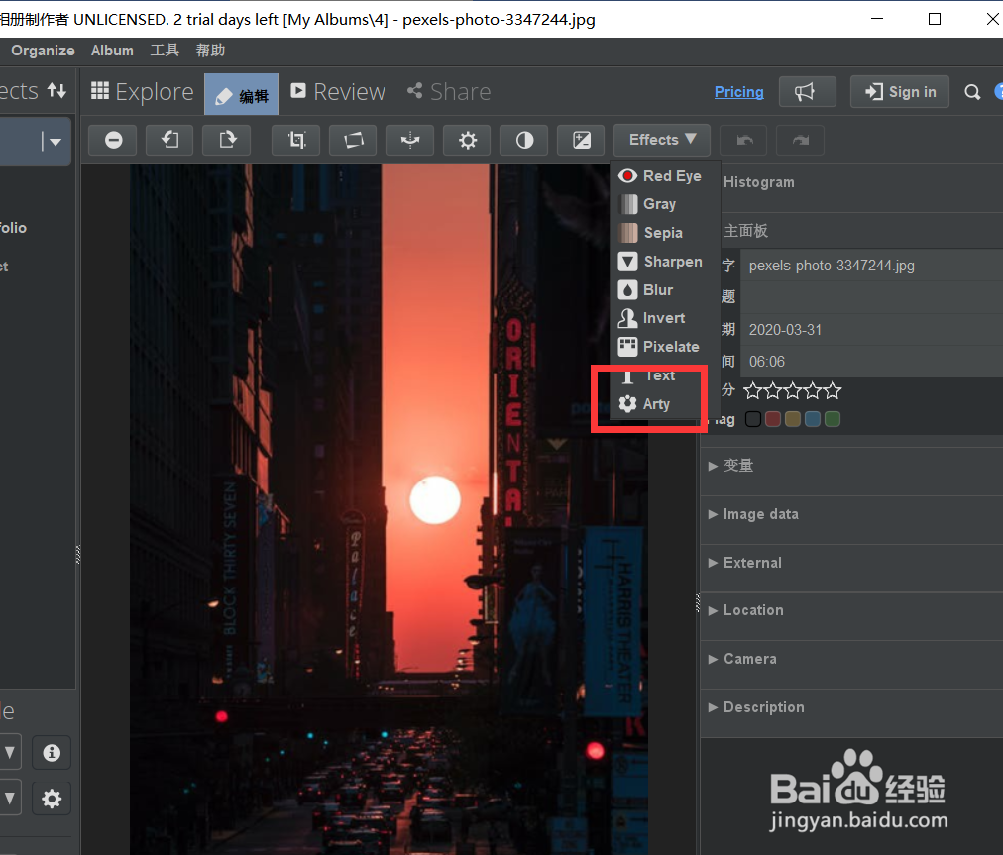
Task: Select the perspective/straighten tool icon
Action: pos(353,140)
